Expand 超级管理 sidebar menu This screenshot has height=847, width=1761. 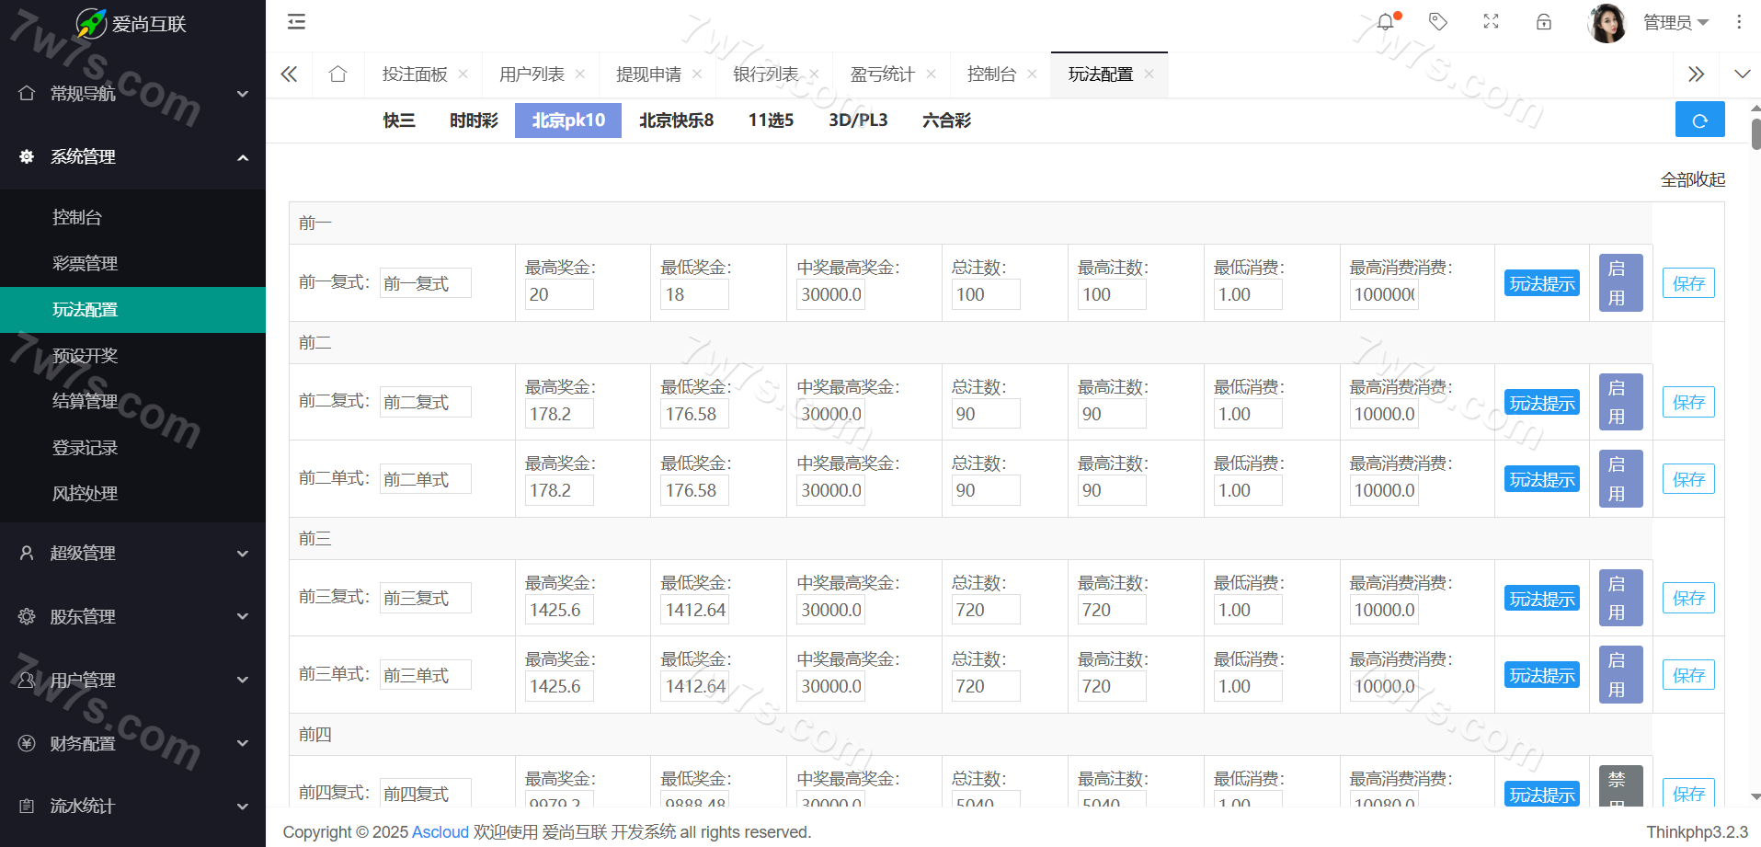click(132, 553)
